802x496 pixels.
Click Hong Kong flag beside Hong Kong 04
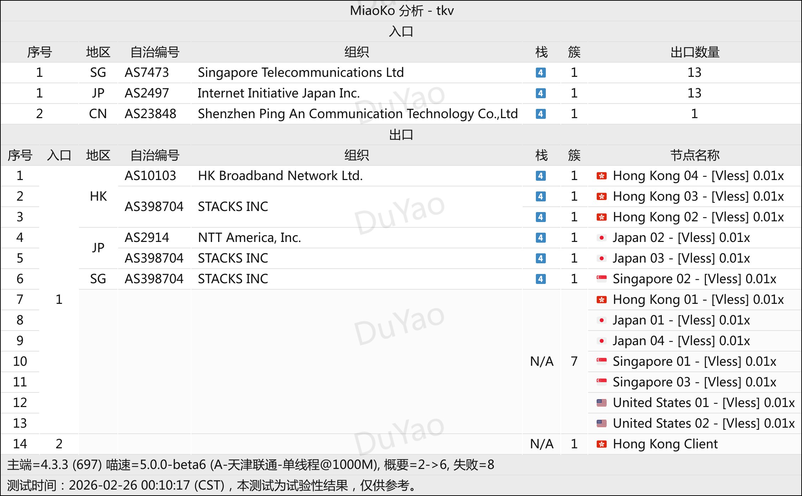[x=601, y=176]
